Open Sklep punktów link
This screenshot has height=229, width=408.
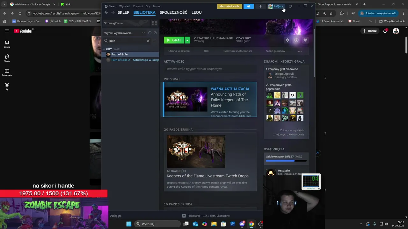click(x=275, y=51)
